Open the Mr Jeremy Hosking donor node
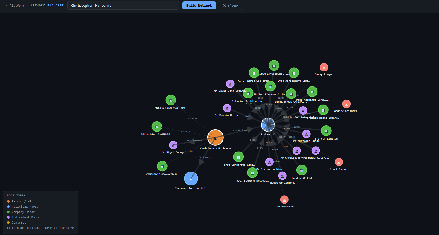 click(x=269, y=162)
